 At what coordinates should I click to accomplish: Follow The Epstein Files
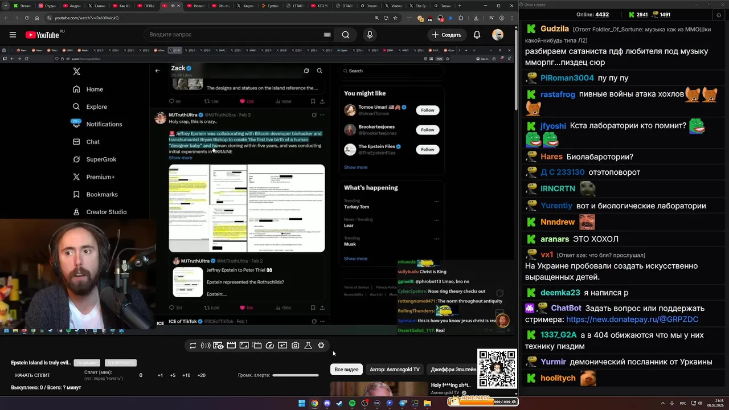(427, 149)
